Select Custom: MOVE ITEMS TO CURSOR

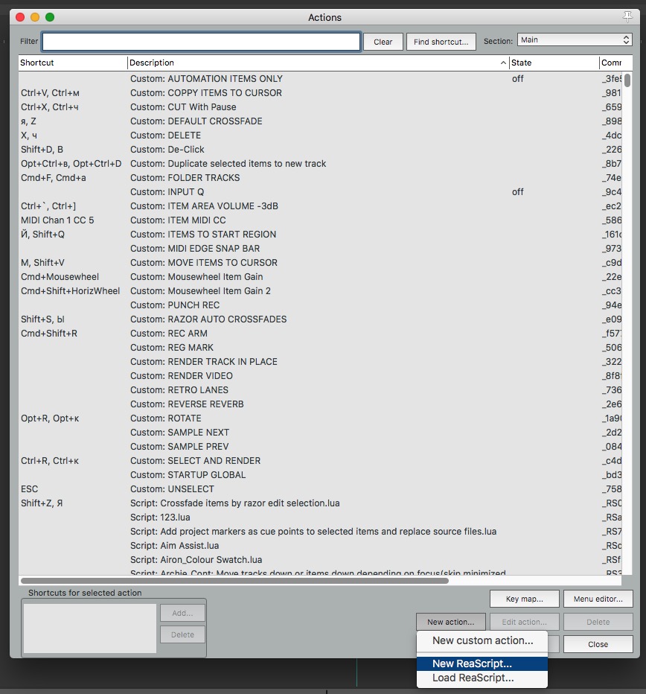[x=320, y=263]
